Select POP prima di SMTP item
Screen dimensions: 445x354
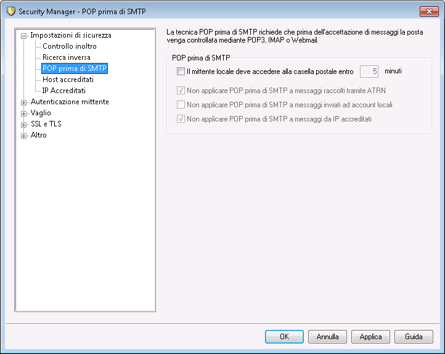coord(75,68)
